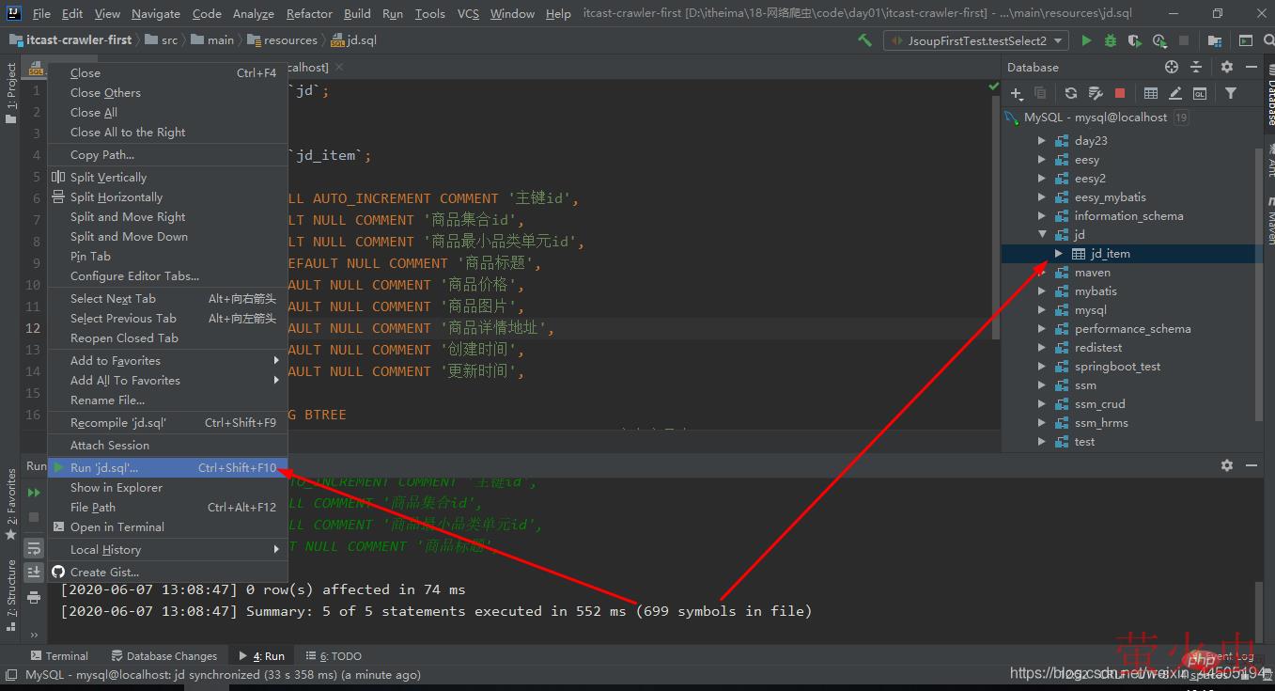
Task: Open the JsoupFirstTest.testSelect2 run configuration dropdown
Action: 975,40
